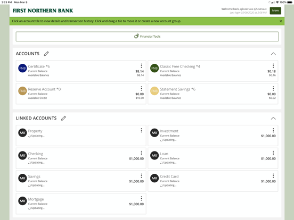
Task: Open options menu for Mortgage account
Action: coord(141,199)
